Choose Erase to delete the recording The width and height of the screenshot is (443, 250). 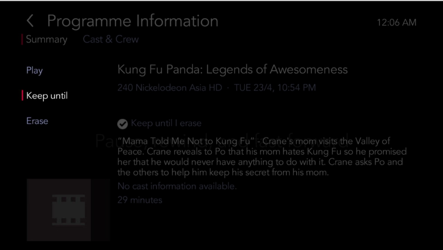[37, 121]
